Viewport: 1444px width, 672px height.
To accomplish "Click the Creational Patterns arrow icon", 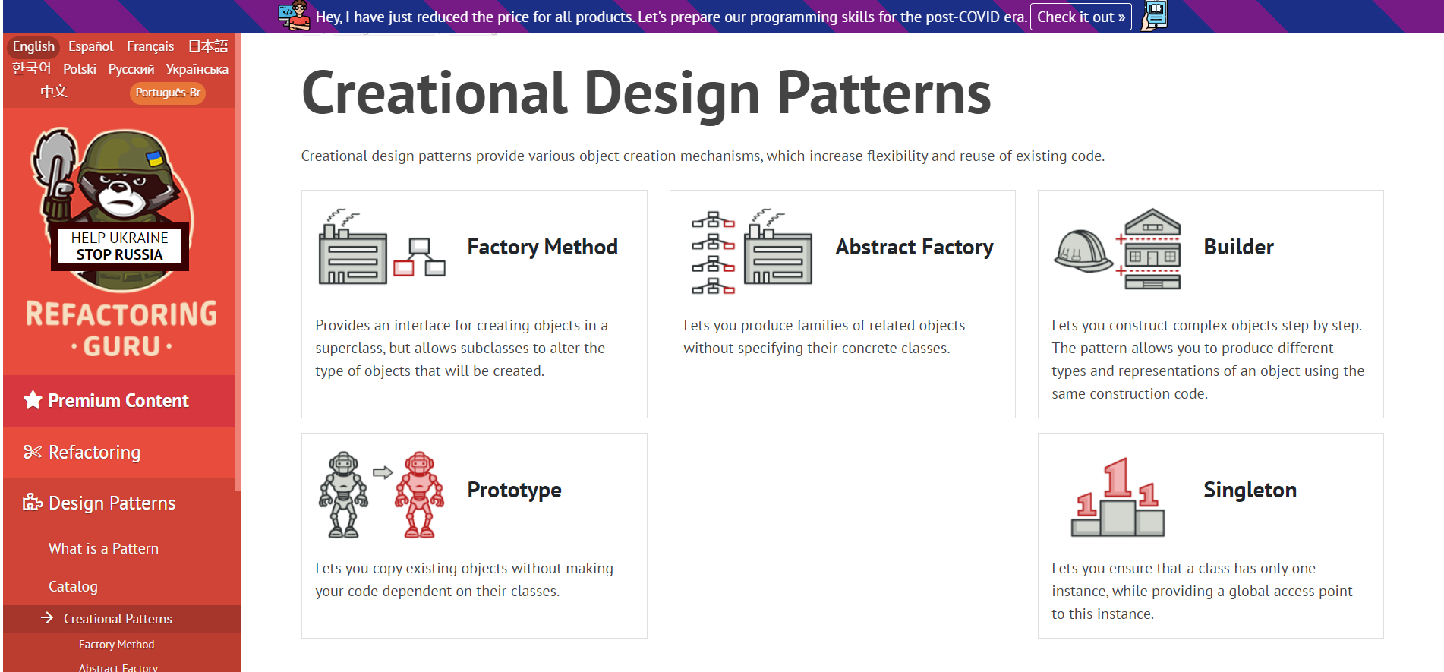I will pyautogui.click(x=47, y=618).
